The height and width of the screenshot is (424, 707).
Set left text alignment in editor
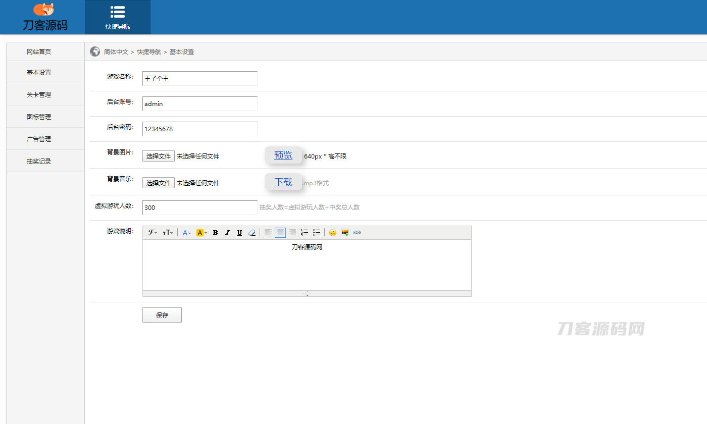point(268,233)
